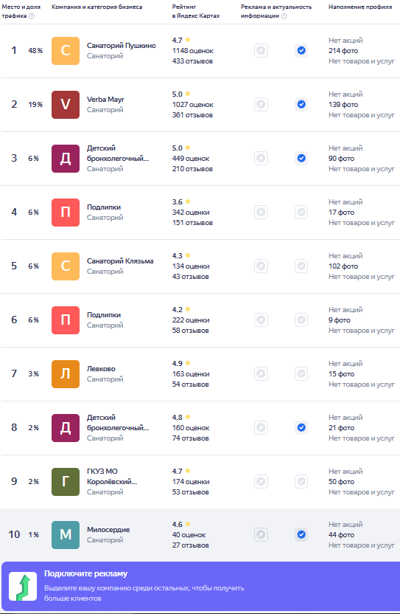Click the ad icon for Милосердие

click(x=261, y=534)
